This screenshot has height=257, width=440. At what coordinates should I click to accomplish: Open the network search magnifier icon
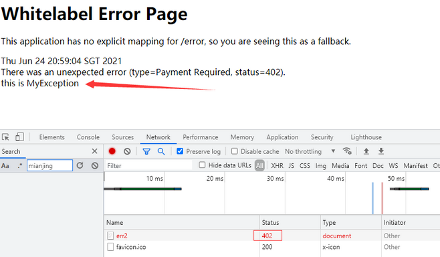click(x=161, y=152)
